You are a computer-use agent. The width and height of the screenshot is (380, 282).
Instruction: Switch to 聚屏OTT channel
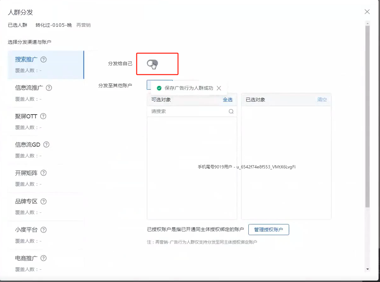pyautogui.click(x=46, y=121)
